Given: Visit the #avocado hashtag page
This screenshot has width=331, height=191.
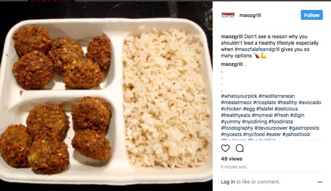Looking at the screenshot, I should (x=310, y=102).
